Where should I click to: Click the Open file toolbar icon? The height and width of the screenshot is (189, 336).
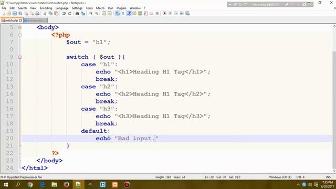[x=9, y=14]
